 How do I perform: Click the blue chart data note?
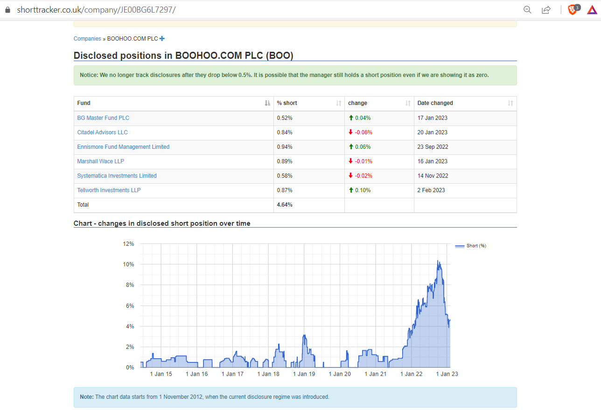coord(295,397)
